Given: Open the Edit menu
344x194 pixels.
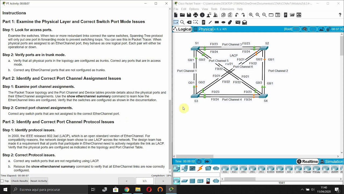Looking at the screenshot, I should (184, 9).
